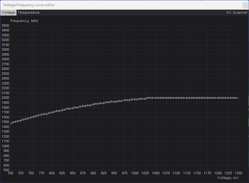
Task: Open the Temperature tab
Action: [x=29, y=12]
